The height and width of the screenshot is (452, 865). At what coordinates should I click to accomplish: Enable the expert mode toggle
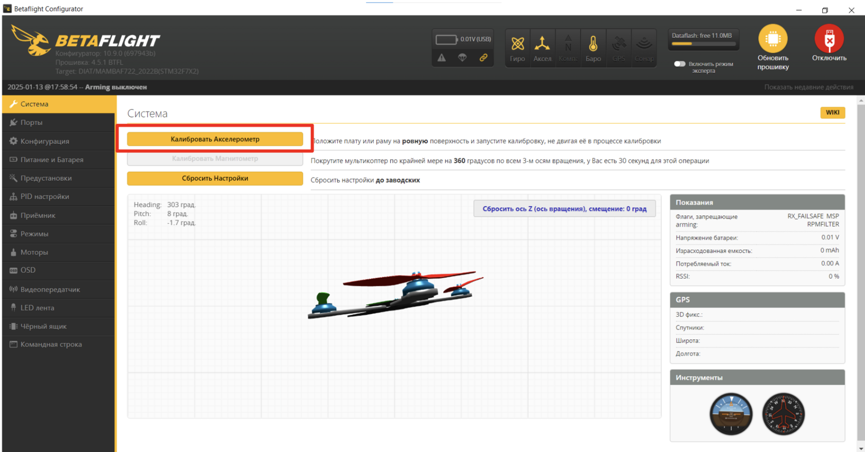click(x=680, y=64)
